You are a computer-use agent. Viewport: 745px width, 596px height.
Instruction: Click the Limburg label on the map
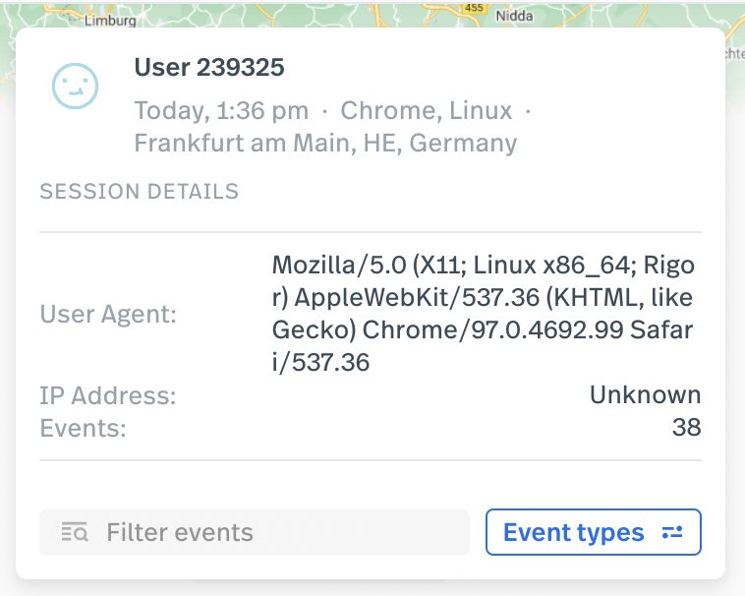(110, 21)
